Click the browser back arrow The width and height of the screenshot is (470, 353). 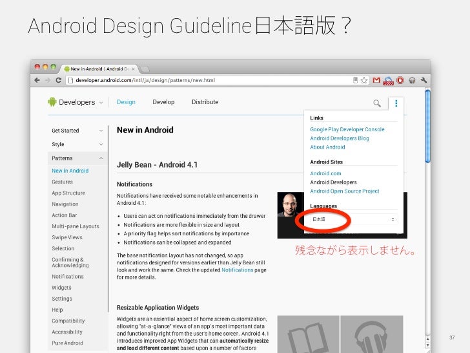(x=37, y=80)
